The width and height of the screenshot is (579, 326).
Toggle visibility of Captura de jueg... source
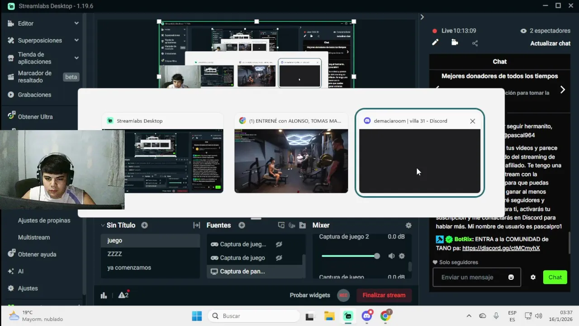pyautogui.click(x=279, y=244)
